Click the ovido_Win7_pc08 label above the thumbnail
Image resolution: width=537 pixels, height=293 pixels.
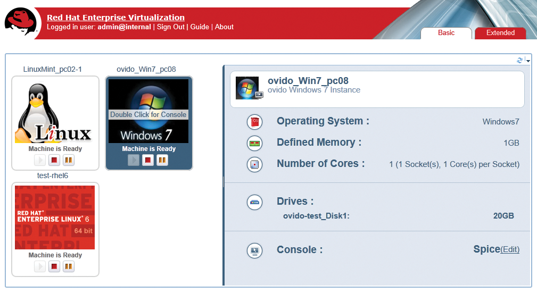pyautogui.click(x=146, y=70)
